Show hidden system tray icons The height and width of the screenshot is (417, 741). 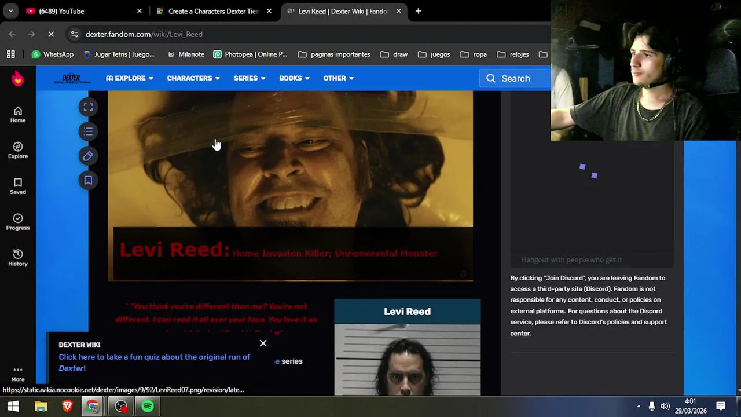[x=639, y=407]
